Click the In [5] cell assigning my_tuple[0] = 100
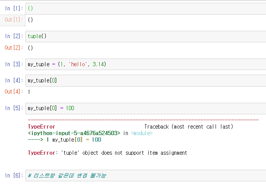 [146, 109]
